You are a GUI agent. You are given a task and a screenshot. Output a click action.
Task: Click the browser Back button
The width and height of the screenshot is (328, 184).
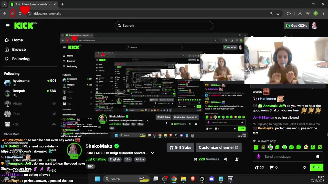tap(5, 14)
